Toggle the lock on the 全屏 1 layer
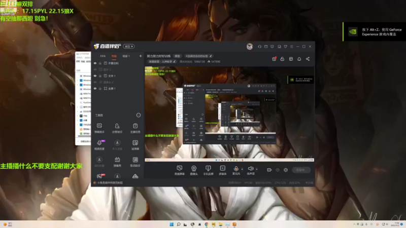 (x=100, y=88)
